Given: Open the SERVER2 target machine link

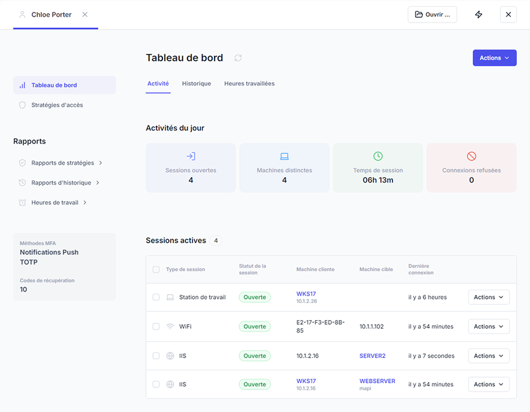Looking at the screenshot, I should click(x=372, y=356).
